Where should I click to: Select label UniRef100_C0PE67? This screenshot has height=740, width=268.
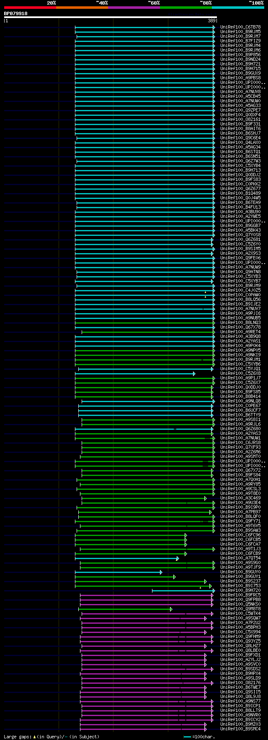coord(240,405)
